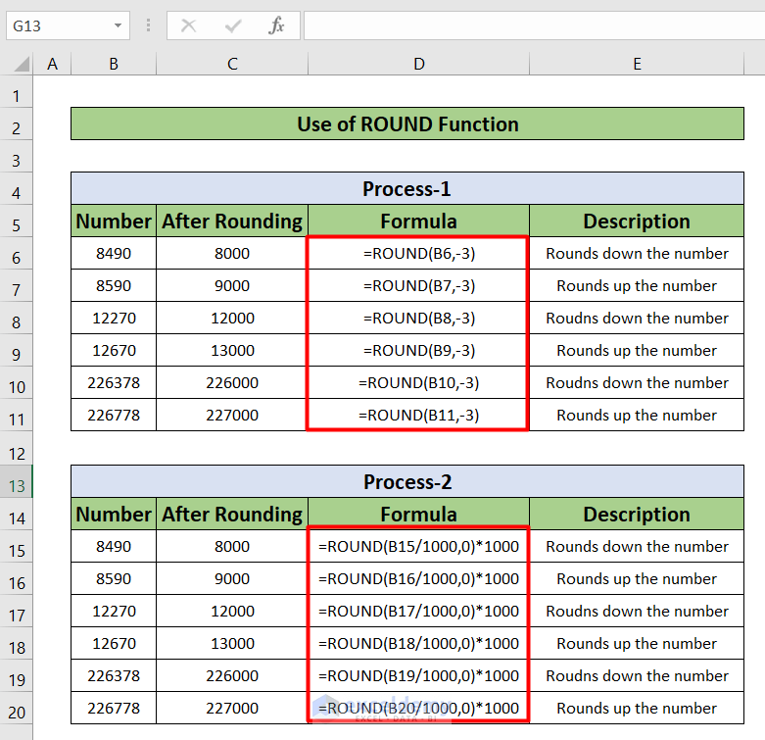Screen dimensions: 765x740
Task: Select cell C18 containing 13000
Action: coord(232,643)
